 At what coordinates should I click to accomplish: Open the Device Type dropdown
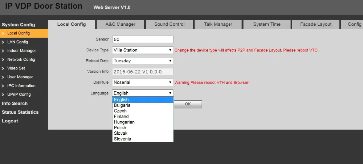143,50
